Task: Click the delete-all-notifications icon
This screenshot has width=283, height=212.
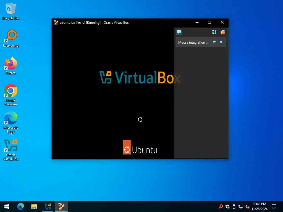Action: point(222,32)
